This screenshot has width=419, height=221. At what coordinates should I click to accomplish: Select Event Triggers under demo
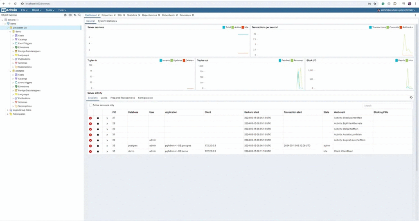25,44
